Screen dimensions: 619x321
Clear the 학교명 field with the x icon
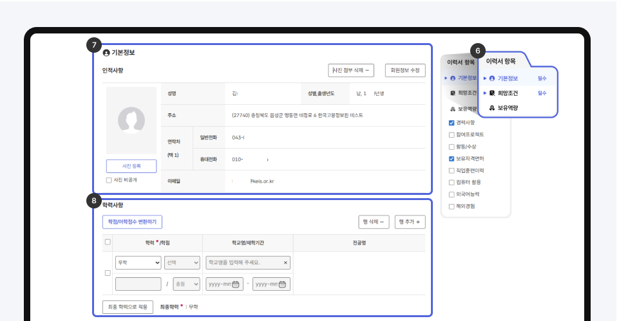[285, 262]
